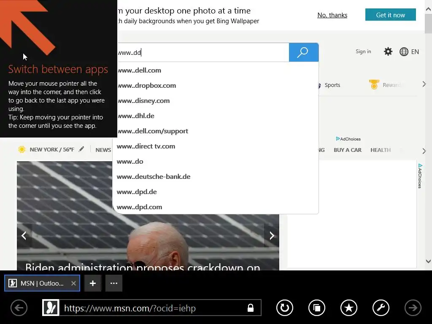Open tab tools ellipsis menu
Image resolution: width=432 pixels, height=324 pixels.
[114, 283]
